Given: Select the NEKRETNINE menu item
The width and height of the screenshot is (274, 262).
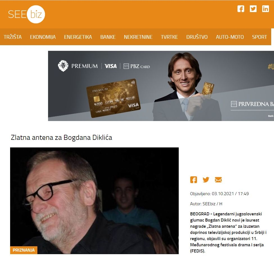Looking at the screenshot, I should (138, 37).
